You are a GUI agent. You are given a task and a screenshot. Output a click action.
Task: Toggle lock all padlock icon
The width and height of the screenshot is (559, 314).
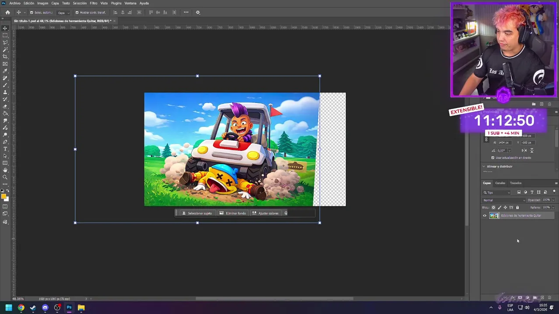518,208
